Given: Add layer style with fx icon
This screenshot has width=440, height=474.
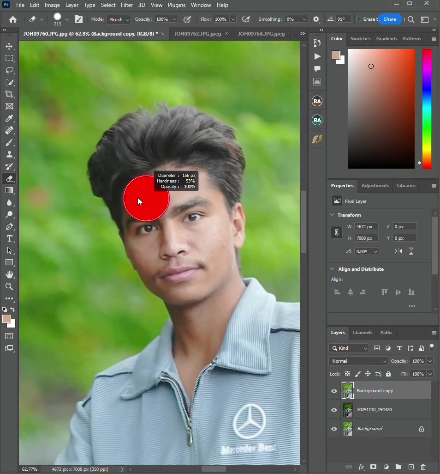Looking at the screenshot, I should [x=361, y=467].
